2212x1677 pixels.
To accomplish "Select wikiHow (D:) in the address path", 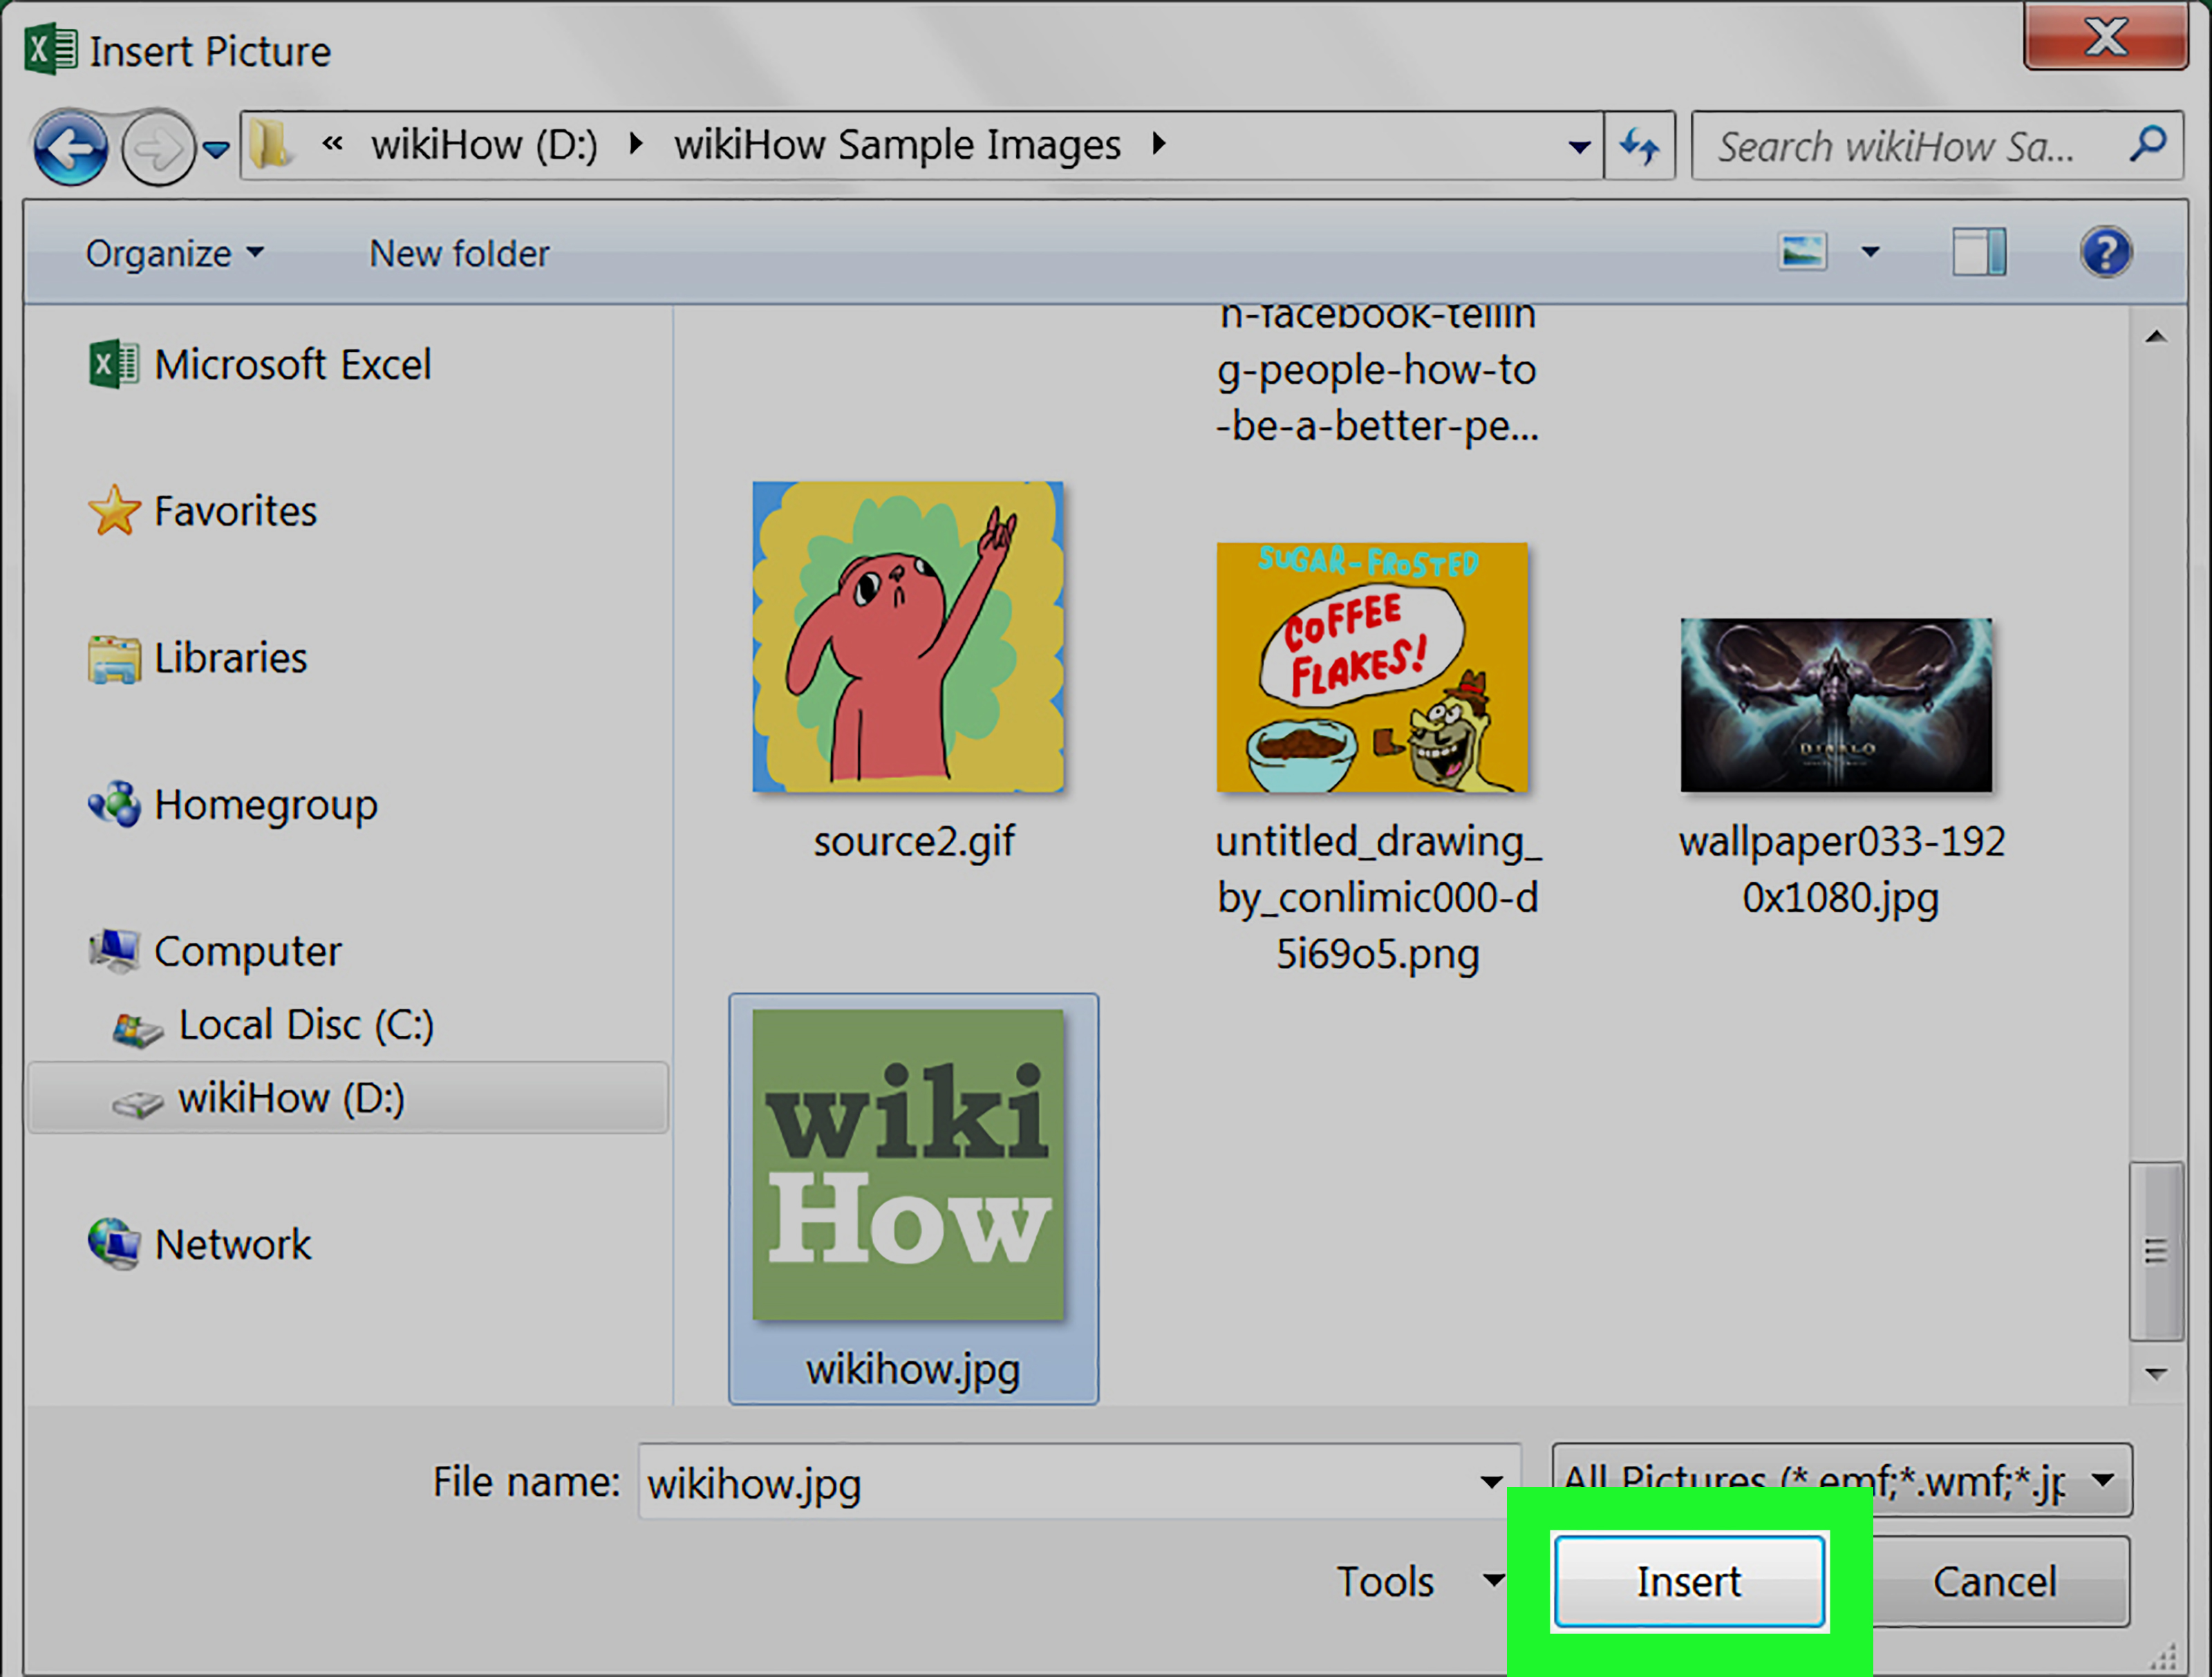I will point(484,146).
